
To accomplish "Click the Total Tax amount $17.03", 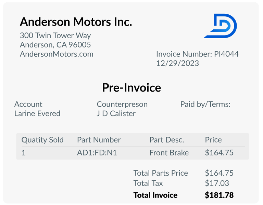I will [x=217, y=183].
